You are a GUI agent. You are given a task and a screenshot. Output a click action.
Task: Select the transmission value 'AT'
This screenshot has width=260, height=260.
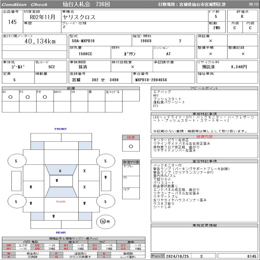pyautogui.click(x=168, y=54)
